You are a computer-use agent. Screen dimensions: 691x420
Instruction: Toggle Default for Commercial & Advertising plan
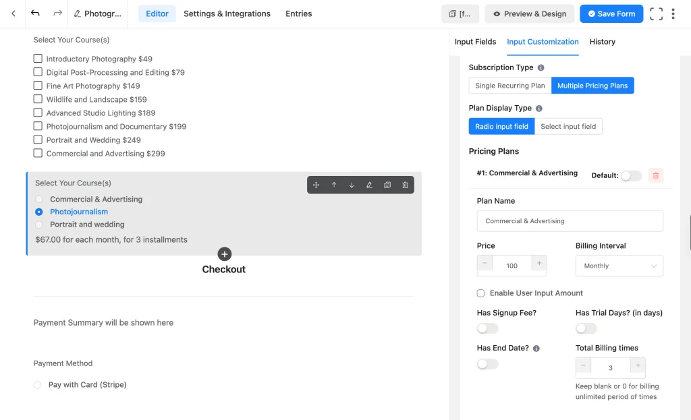coord(631,176)
